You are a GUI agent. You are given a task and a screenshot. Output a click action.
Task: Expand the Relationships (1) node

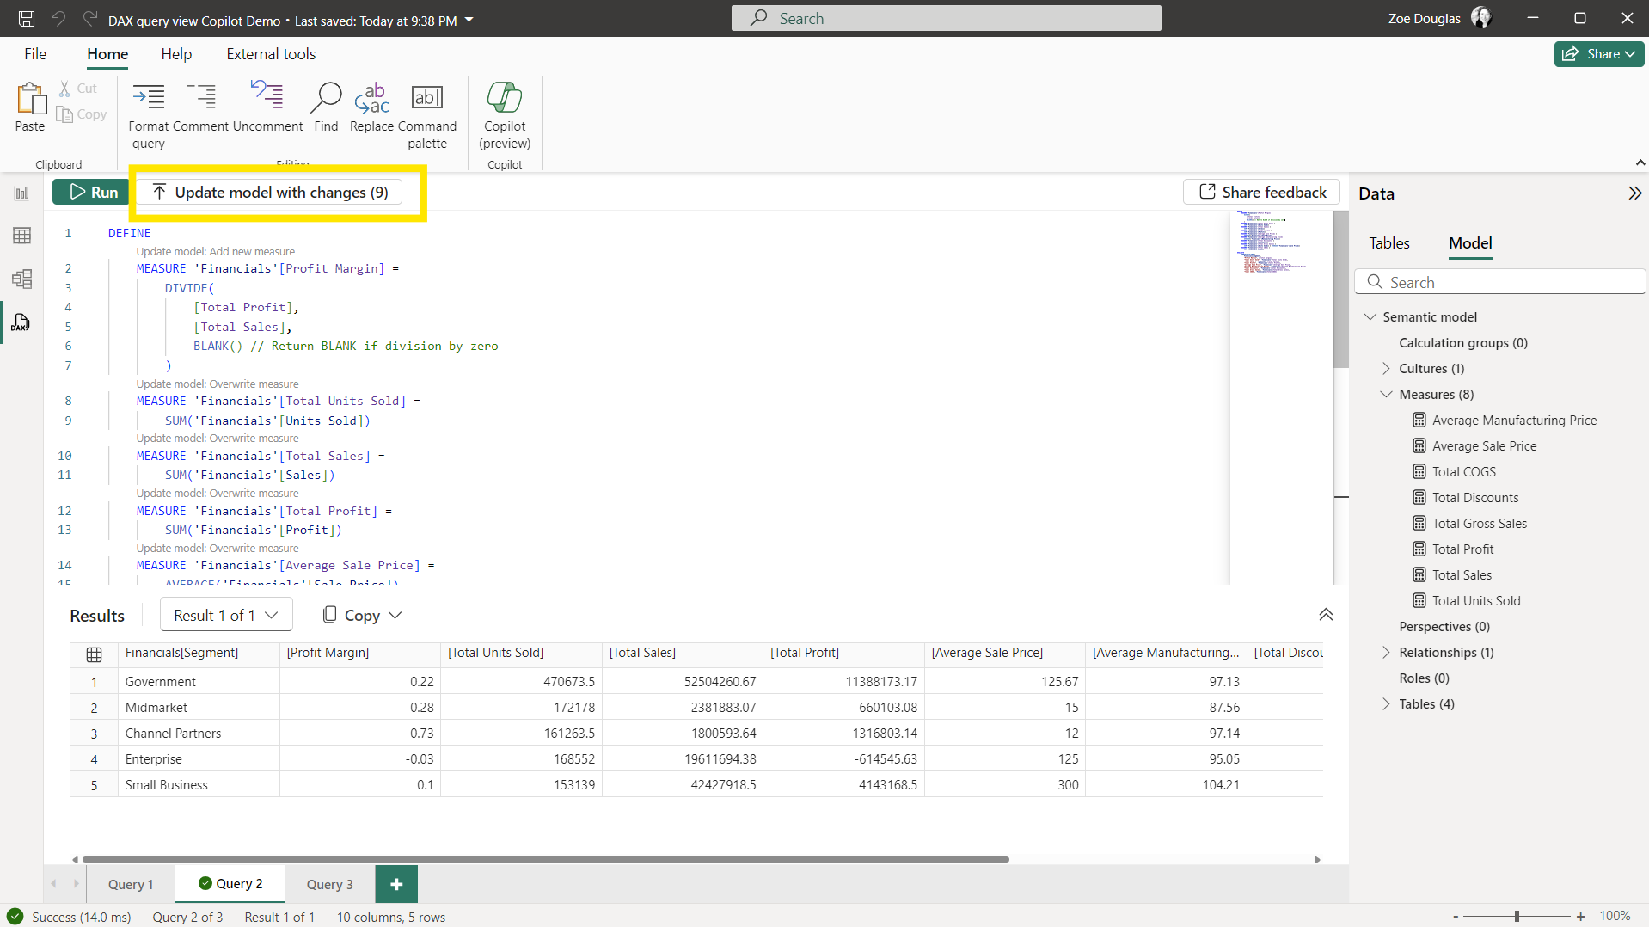click(1386, 652)
